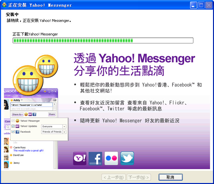
Task: Toggle the Facebook checkbox
Action: 13,132
